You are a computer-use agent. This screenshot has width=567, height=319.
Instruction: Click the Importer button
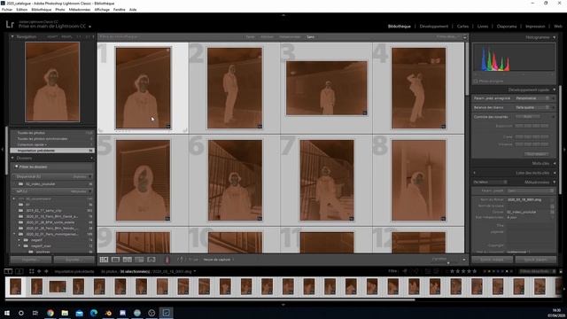tap(31, 260)
